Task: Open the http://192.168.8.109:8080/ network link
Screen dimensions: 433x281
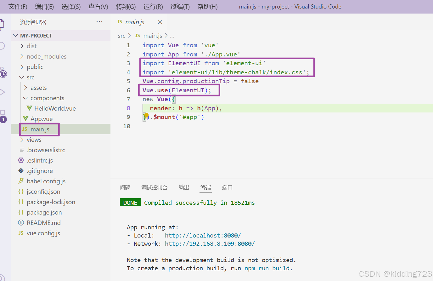Action: pos(210,244)
